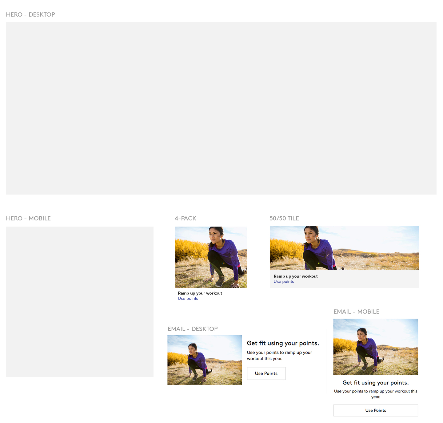Click the Email Desktop section photo

click(x=205, y=360)
